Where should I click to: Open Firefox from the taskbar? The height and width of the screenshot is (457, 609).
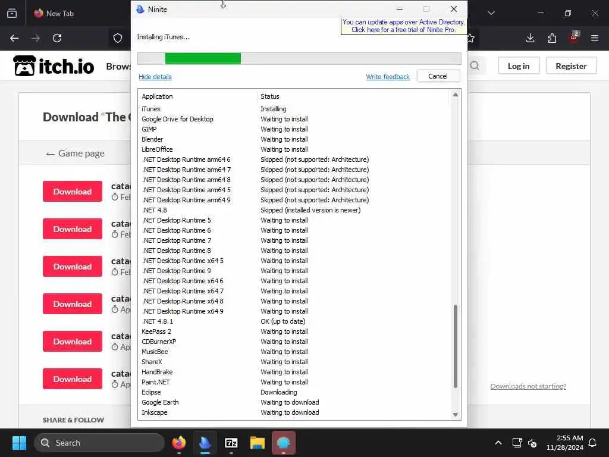click(178, 443)
